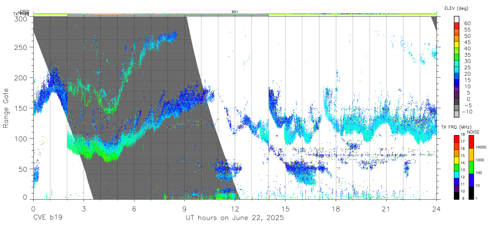
Task: Click hour 21 on the UT time axis
Action: pos(386,209)
